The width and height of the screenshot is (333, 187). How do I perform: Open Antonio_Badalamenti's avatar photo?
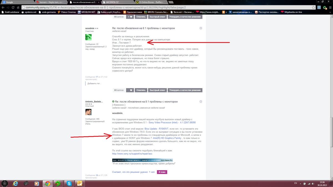[88, 112]
